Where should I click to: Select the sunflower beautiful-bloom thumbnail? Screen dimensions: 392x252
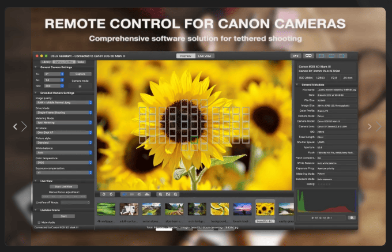pos(265,209)
